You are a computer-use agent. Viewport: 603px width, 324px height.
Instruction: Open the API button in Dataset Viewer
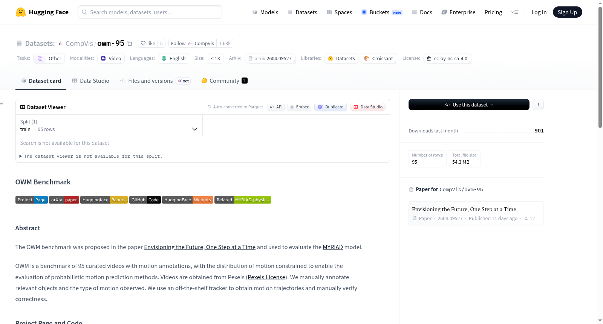point(276,107)
